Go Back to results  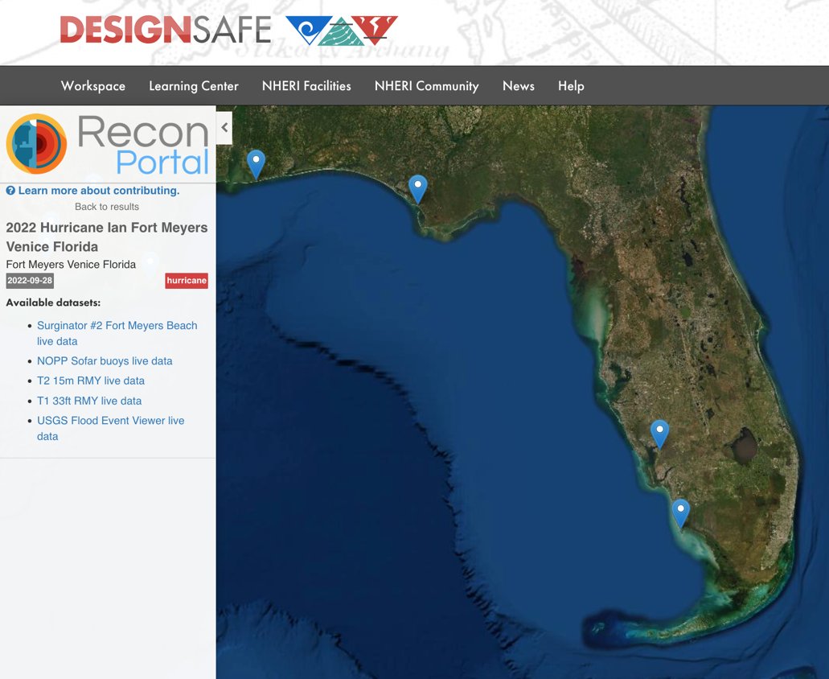point(107,207)
